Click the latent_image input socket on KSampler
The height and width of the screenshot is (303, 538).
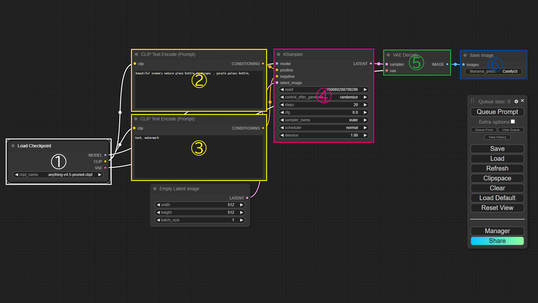(277, 83)
